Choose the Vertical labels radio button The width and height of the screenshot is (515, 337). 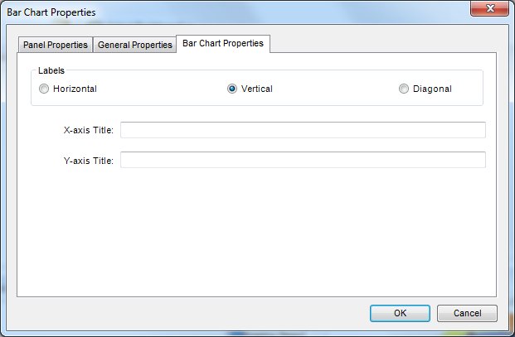coord(232,89)
